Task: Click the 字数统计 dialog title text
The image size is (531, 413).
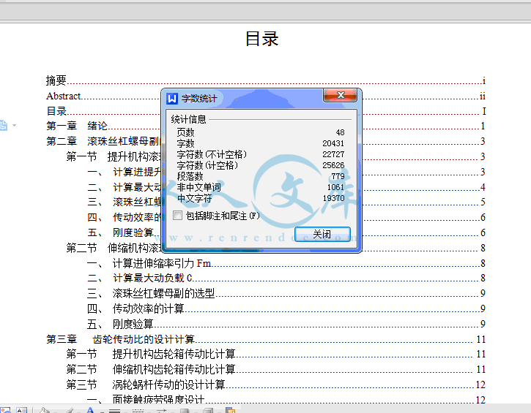Action: tap(199, 99)
